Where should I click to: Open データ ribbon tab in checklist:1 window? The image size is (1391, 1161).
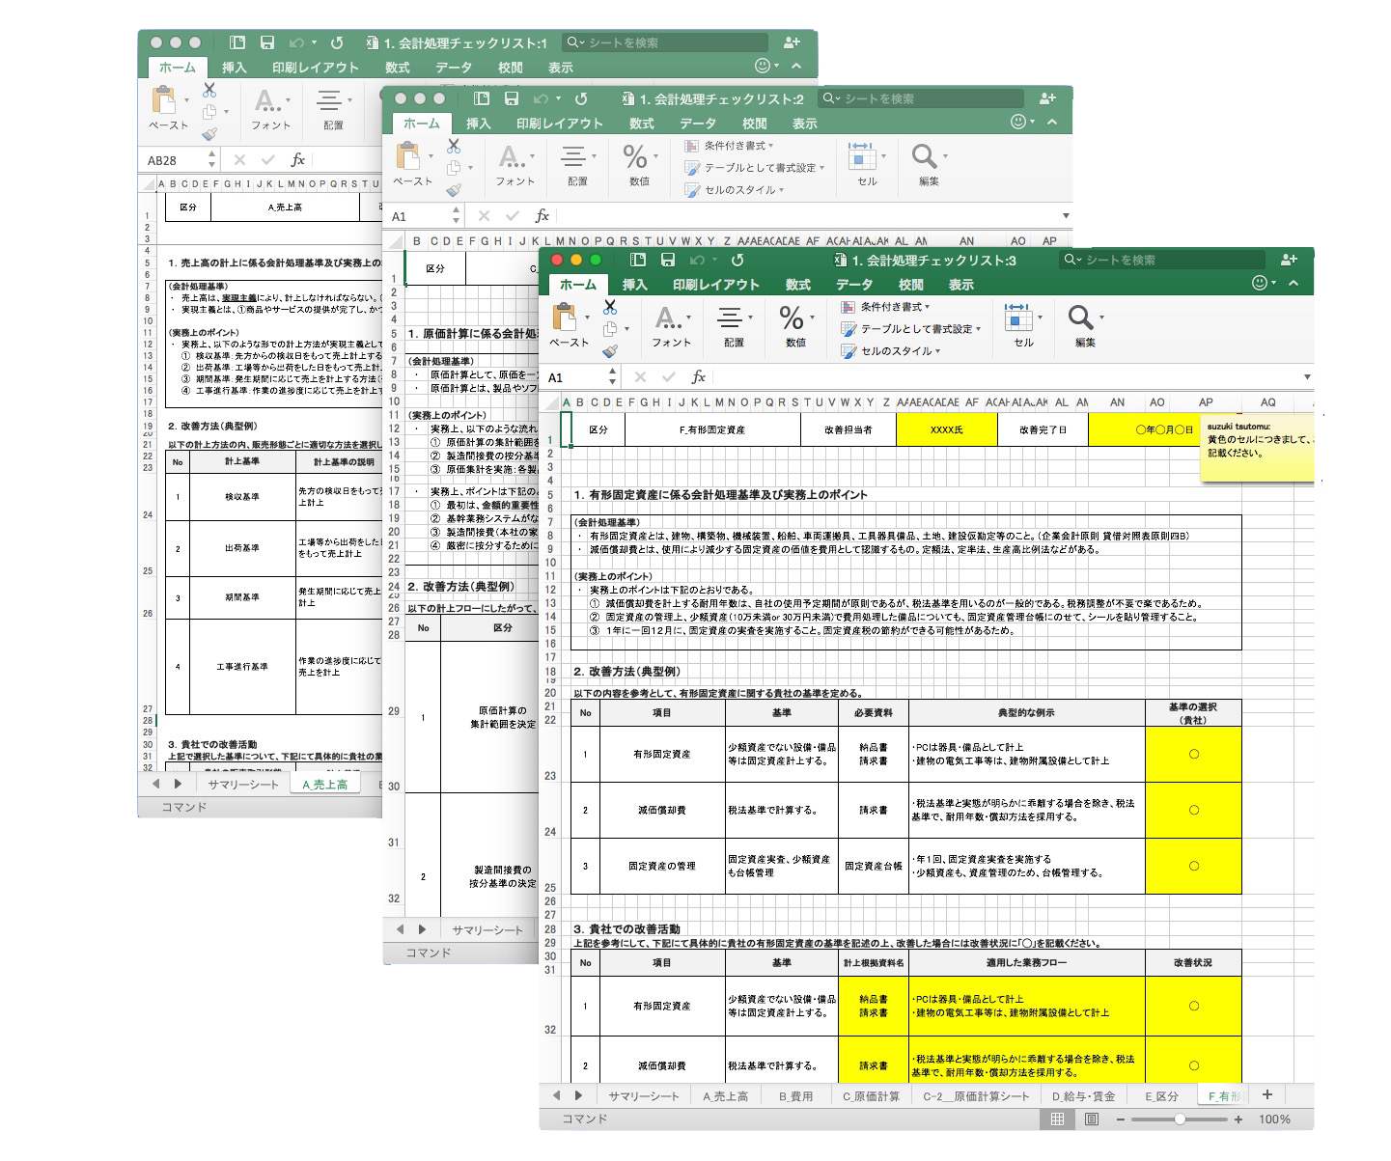[x=453, y=68]
